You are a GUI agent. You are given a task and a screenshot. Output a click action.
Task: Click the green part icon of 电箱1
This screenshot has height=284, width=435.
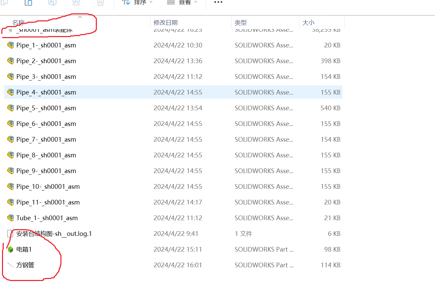11,249
